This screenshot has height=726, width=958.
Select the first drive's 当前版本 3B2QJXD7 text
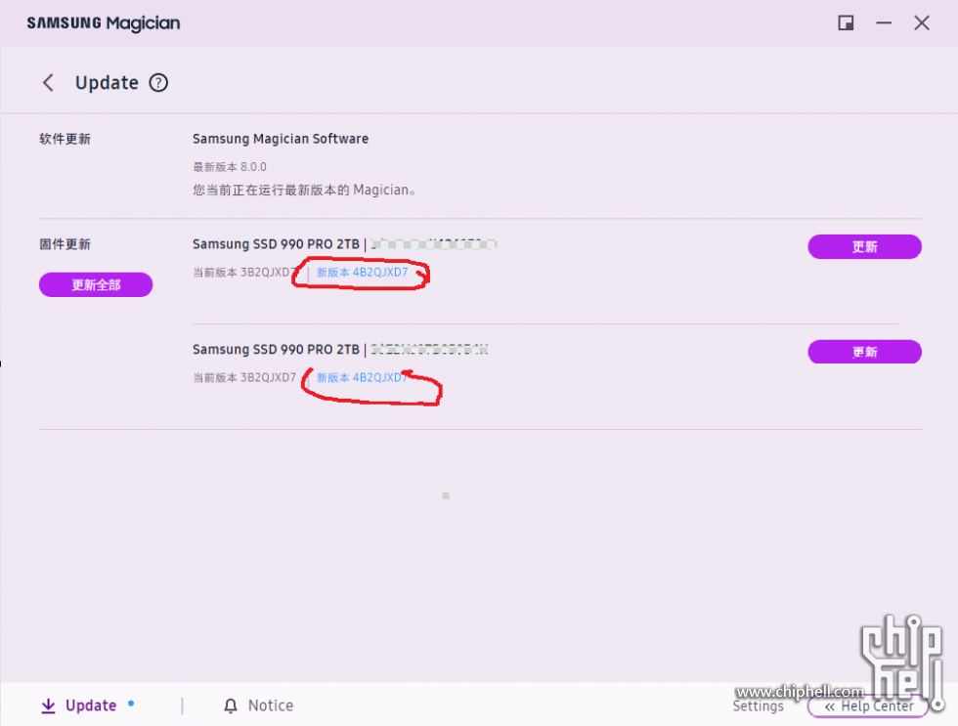(244, 273)
